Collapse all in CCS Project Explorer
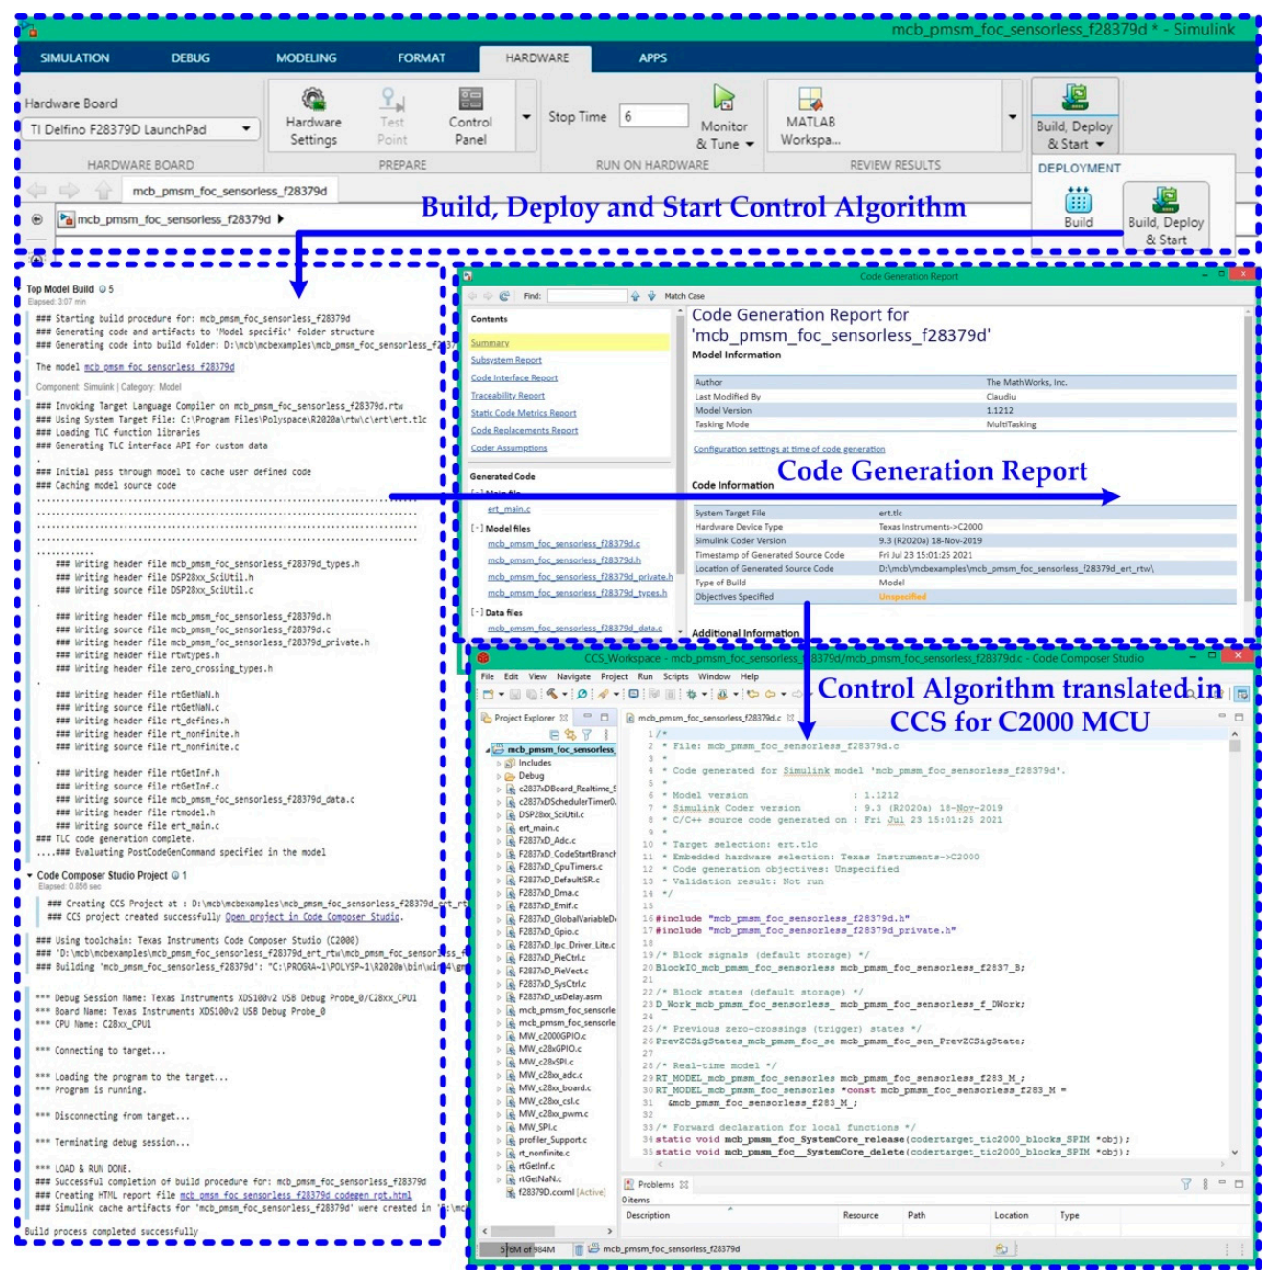Viewport: 1278px width, 1281px height. click(555, 734)
